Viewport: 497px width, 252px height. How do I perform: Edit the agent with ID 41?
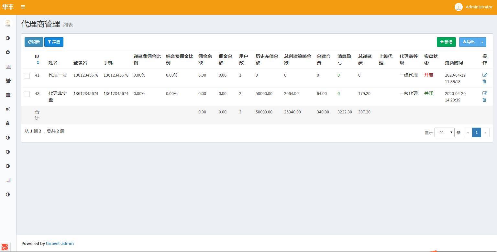(484, 75)
